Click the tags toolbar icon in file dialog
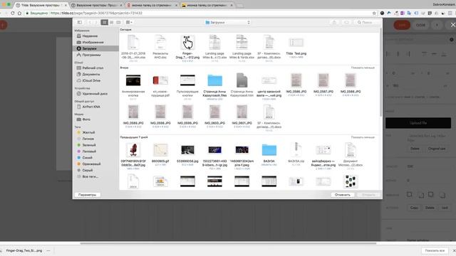This screenshot has width=456, height=256. [x=346, y=22]
